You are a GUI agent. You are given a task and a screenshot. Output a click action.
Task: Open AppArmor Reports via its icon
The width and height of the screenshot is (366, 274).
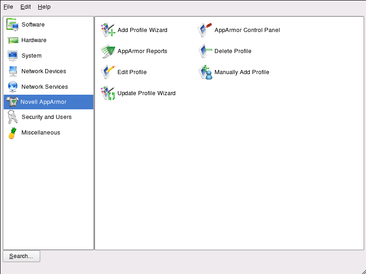click(108, 51)
